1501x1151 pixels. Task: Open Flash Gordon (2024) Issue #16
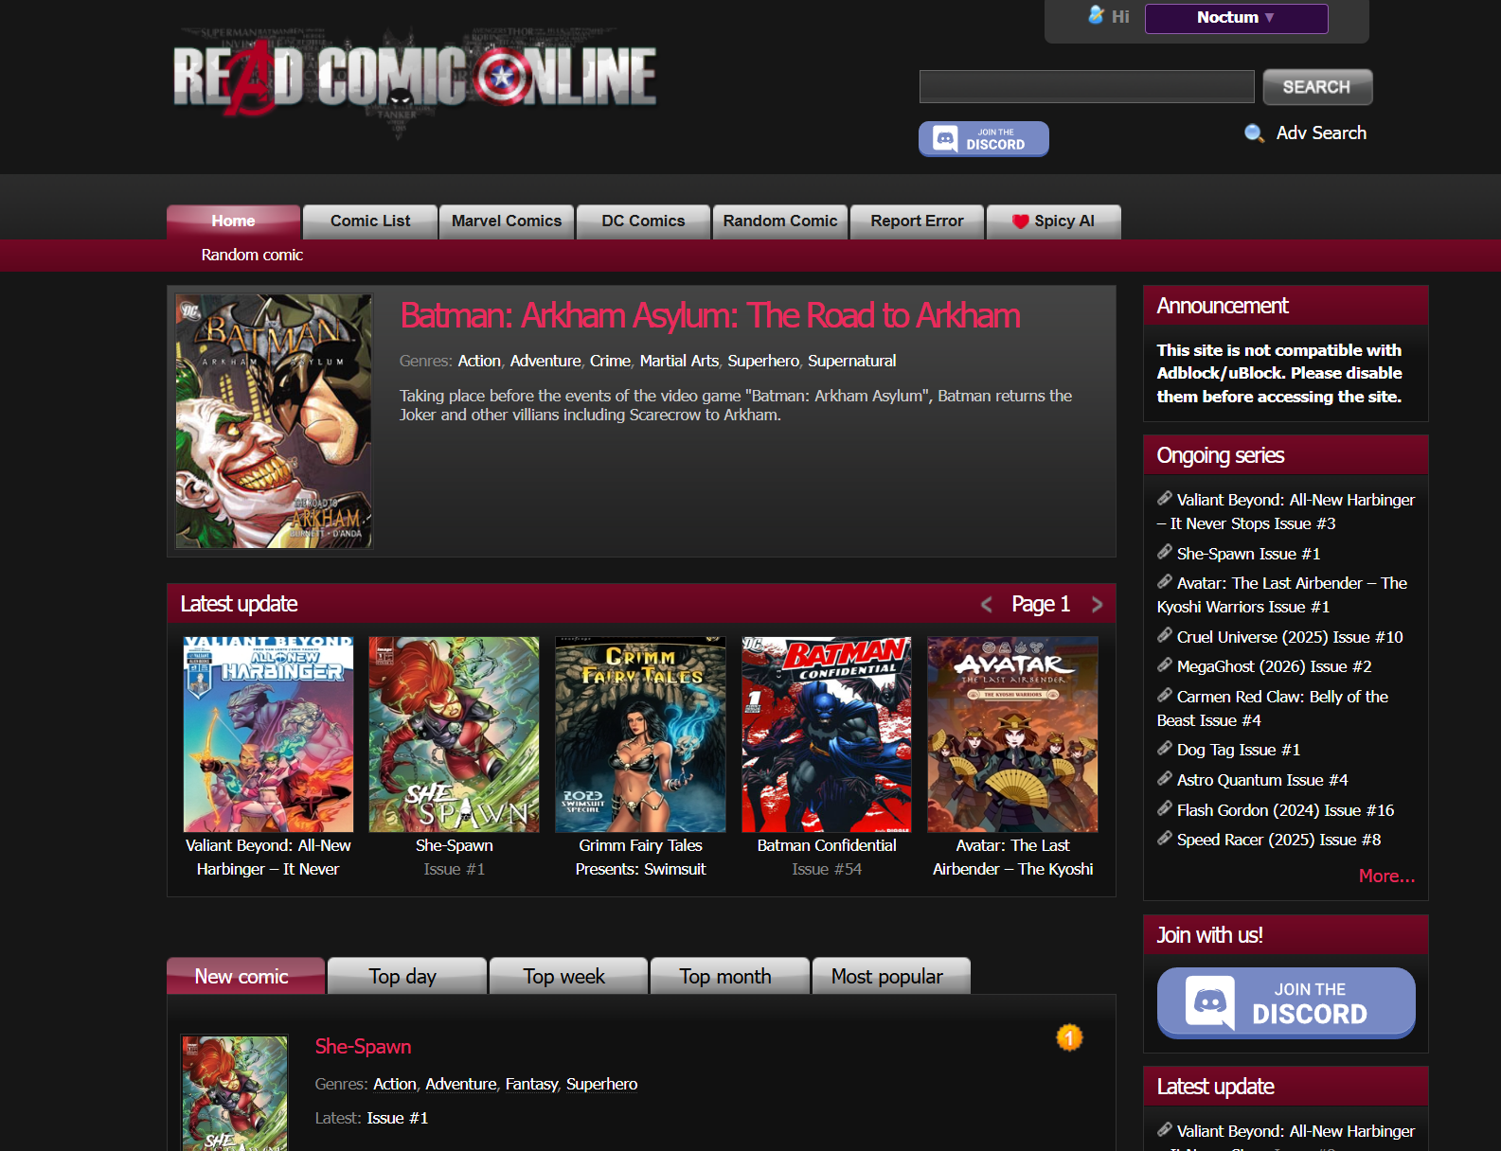point(1285,810)
